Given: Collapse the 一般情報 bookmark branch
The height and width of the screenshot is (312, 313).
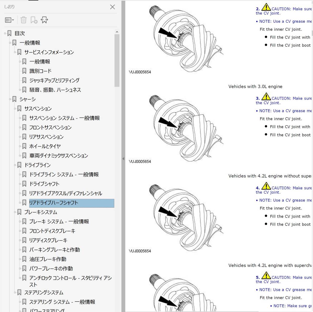Looking at the screenshot, I should (10, 43).
